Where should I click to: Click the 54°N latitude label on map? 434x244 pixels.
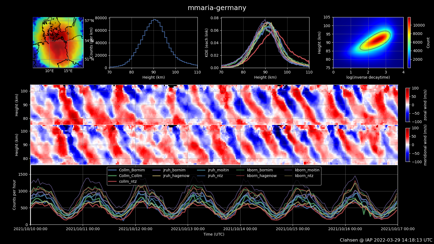coord(89,41)
